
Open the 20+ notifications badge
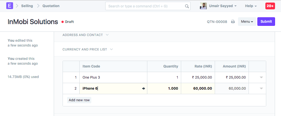pos(270,6)
